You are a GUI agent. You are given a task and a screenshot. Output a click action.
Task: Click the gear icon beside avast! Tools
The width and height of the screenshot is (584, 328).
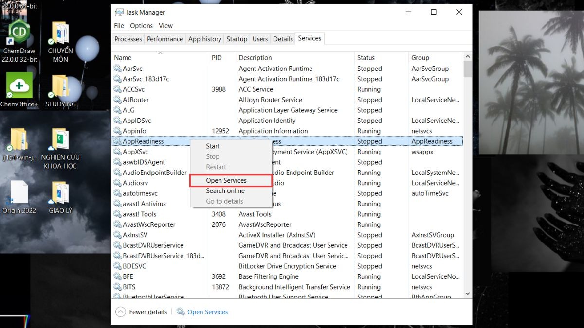click(x=117, y=214)
